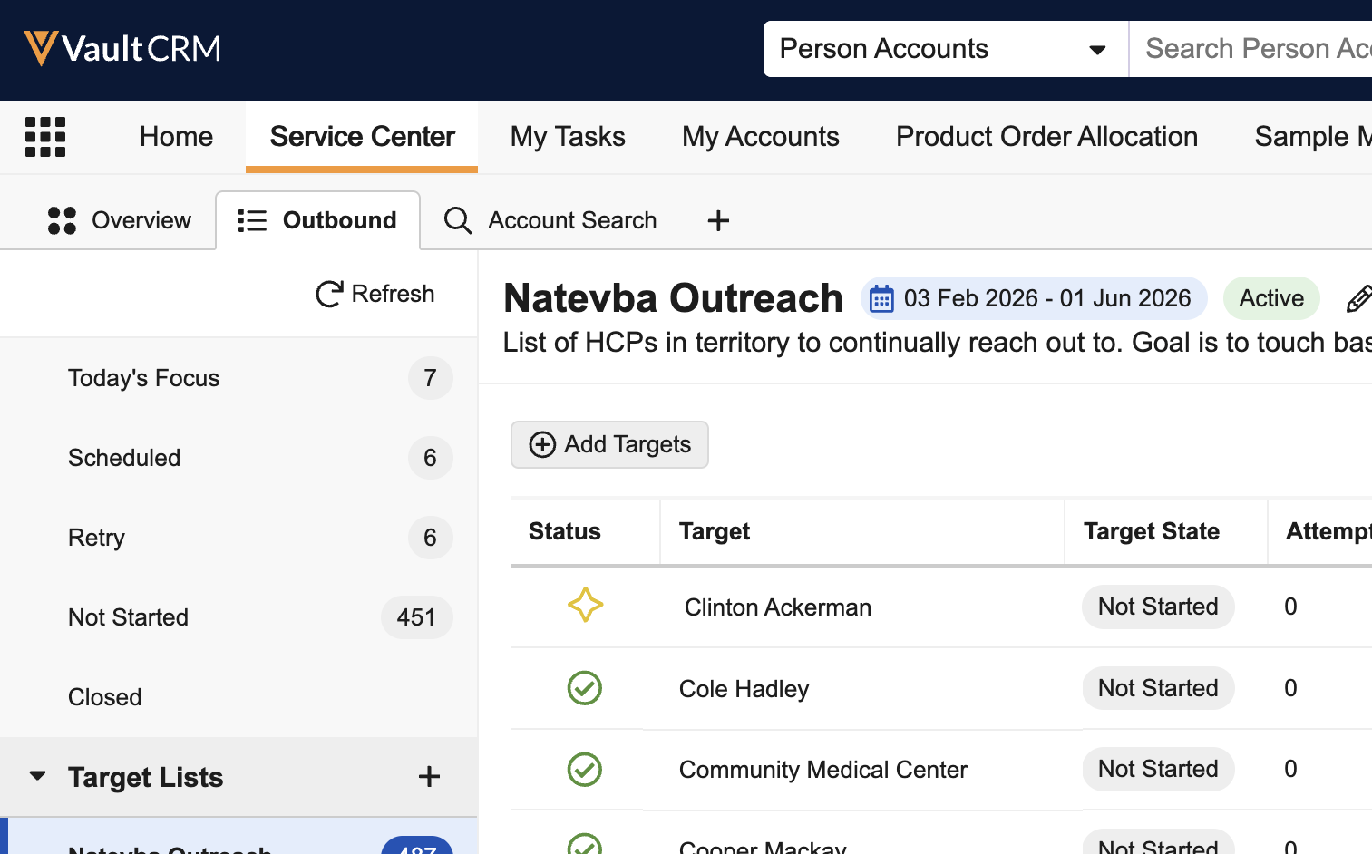This screenshot has height=854, width=1372.
Task: Open Product Order Allocation menu
Action: pyautogui.click(x=1046, y=137)
